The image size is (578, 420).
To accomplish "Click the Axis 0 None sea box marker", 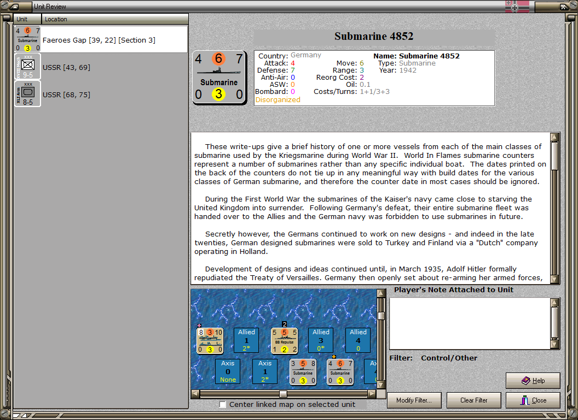I will coord(228,371).
